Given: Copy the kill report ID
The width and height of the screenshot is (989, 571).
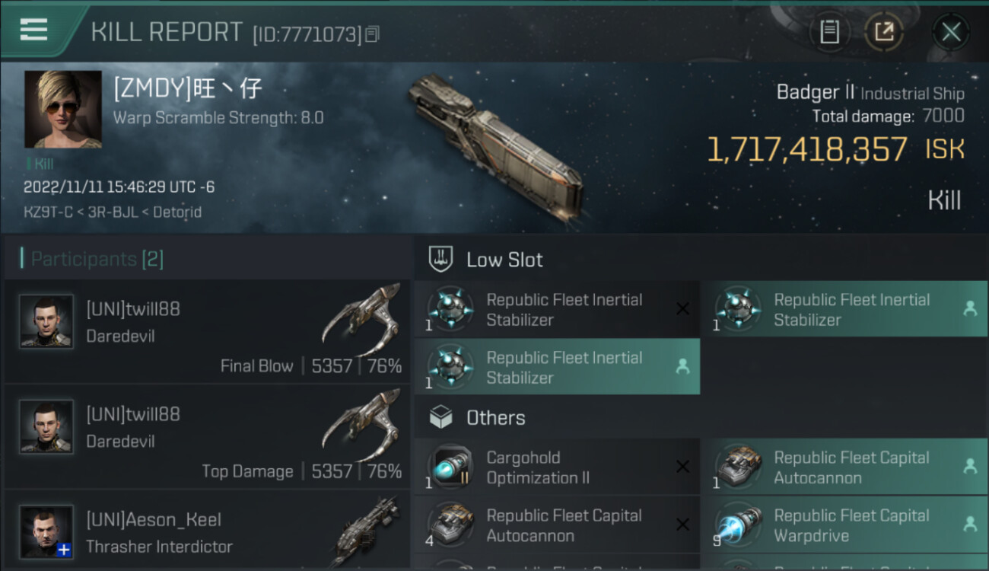Looking at the screenshot, I should (x=372, y=34).
